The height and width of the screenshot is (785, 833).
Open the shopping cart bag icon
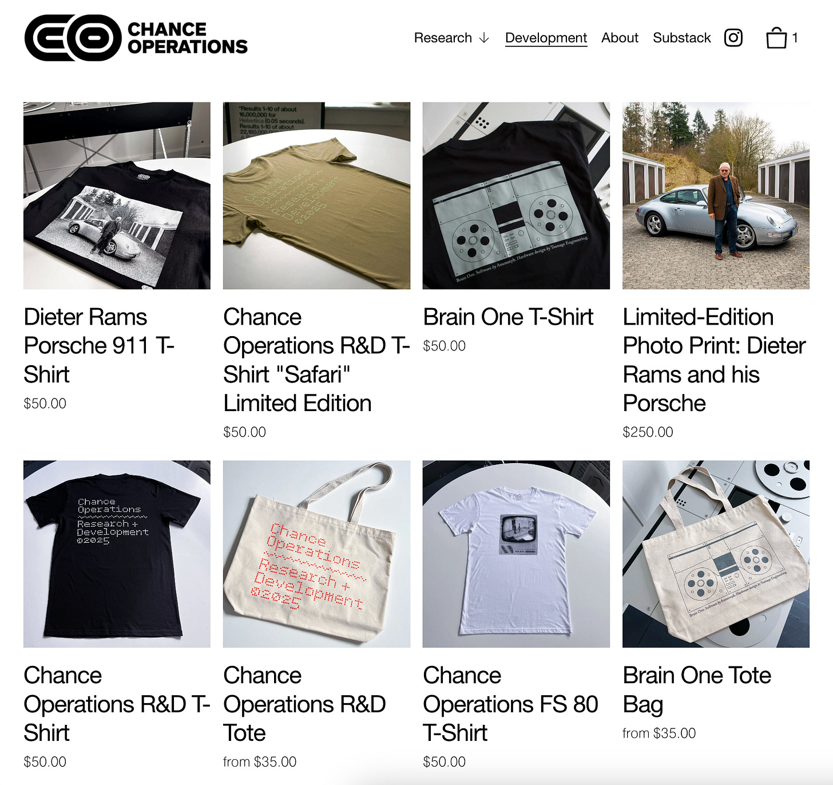point(776,38)
